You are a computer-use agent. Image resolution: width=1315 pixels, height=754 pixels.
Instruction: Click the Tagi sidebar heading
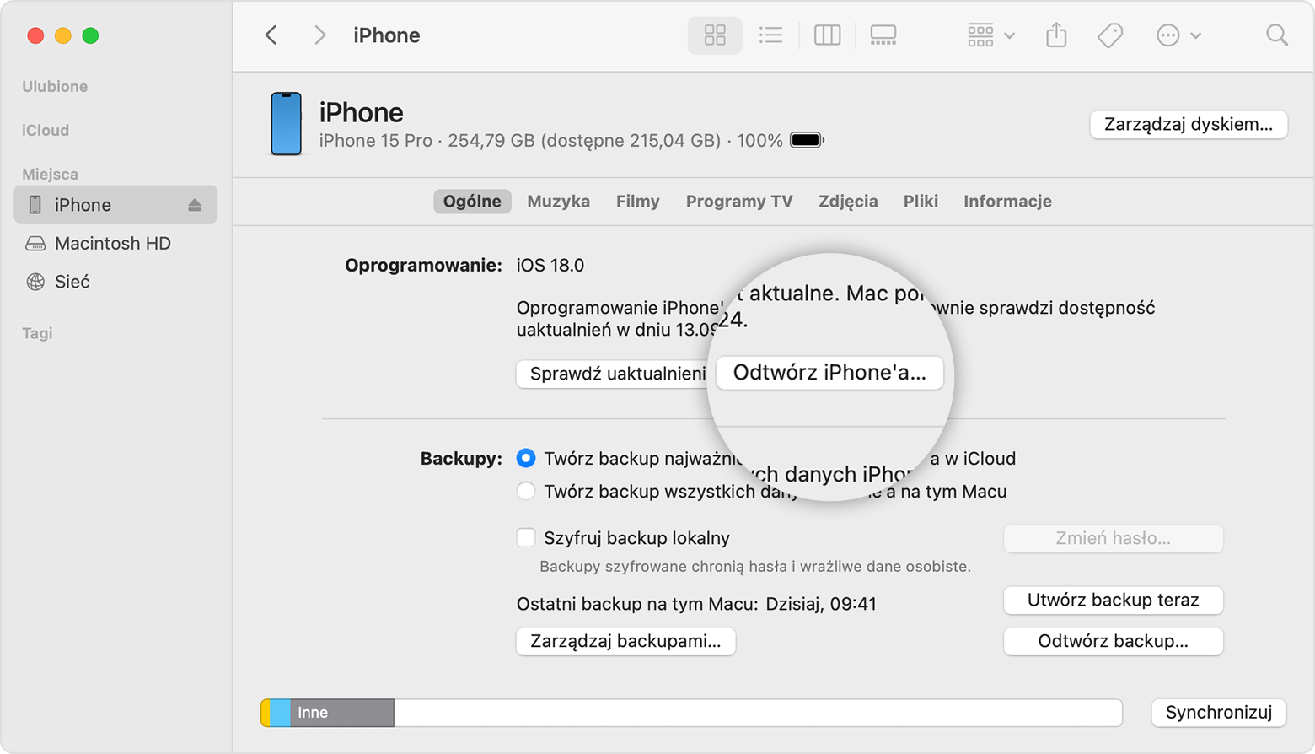tap(37, 333)
